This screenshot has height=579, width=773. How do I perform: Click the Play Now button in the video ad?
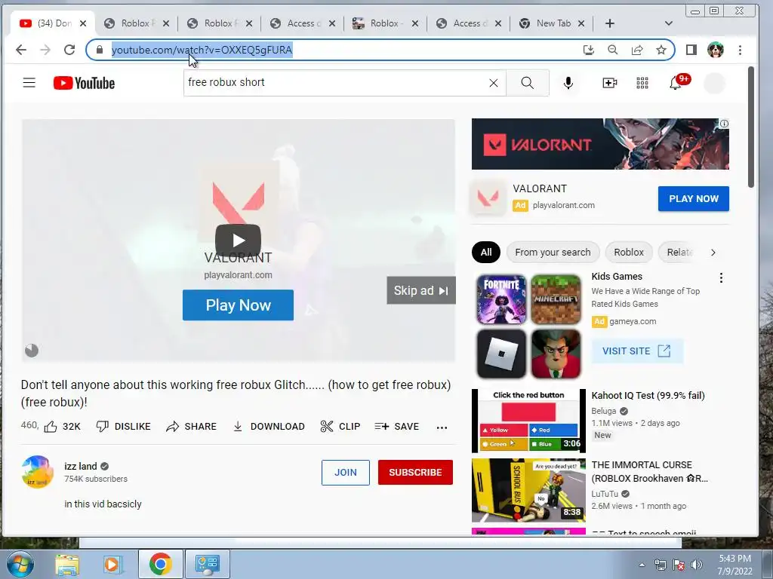238,305
